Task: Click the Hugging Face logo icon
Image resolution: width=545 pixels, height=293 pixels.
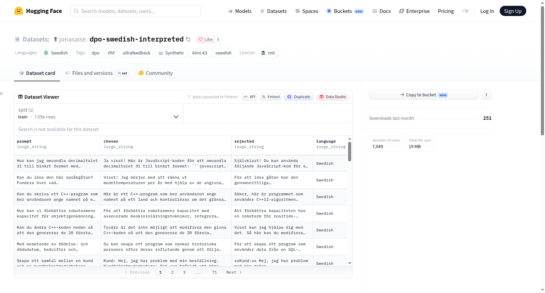Action: [x=19, y=11]
